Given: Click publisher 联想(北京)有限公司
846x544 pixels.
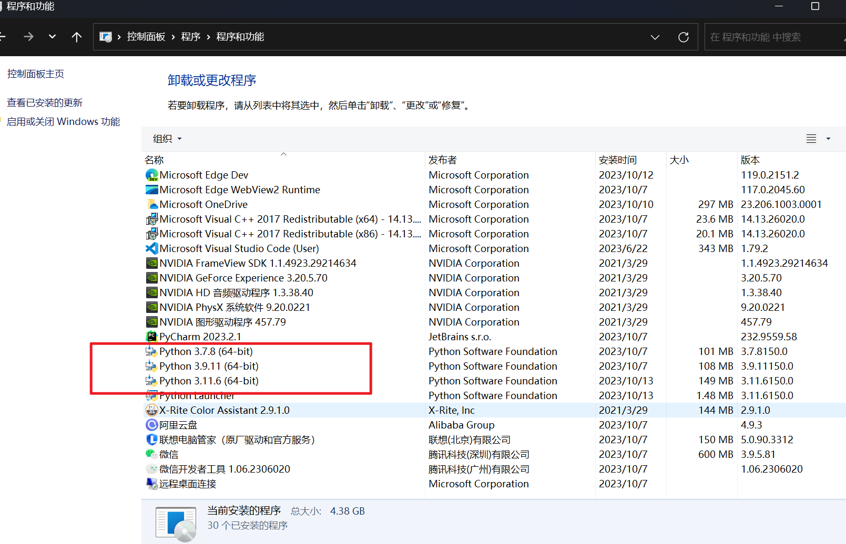Looking at the screenshot, I should click(470, 440).
